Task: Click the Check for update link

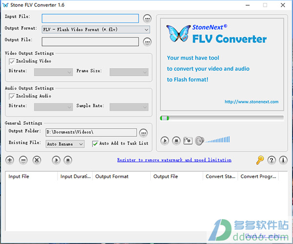Action: [265, 236]
